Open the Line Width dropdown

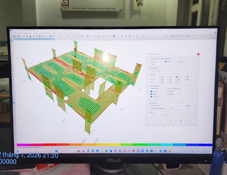click(x=183, y=91)
